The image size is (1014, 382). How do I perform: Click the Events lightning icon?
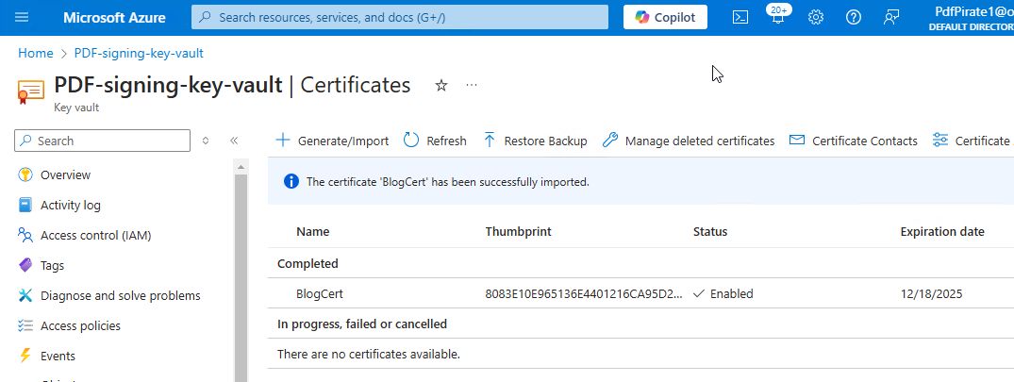click(x=25, y=356)
